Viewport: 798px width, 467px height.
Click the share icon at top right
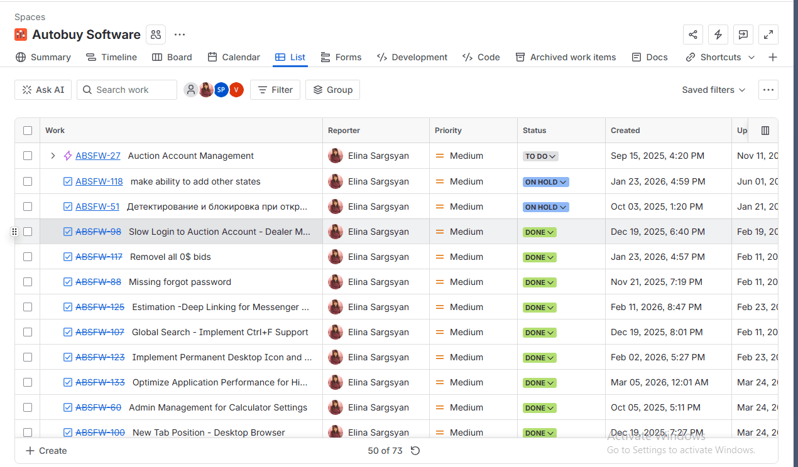click(x=693, y=35)
